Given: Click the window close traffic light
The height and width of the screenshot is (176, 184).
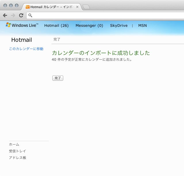Looking at the screenshot, I should [x=5, y=5].
